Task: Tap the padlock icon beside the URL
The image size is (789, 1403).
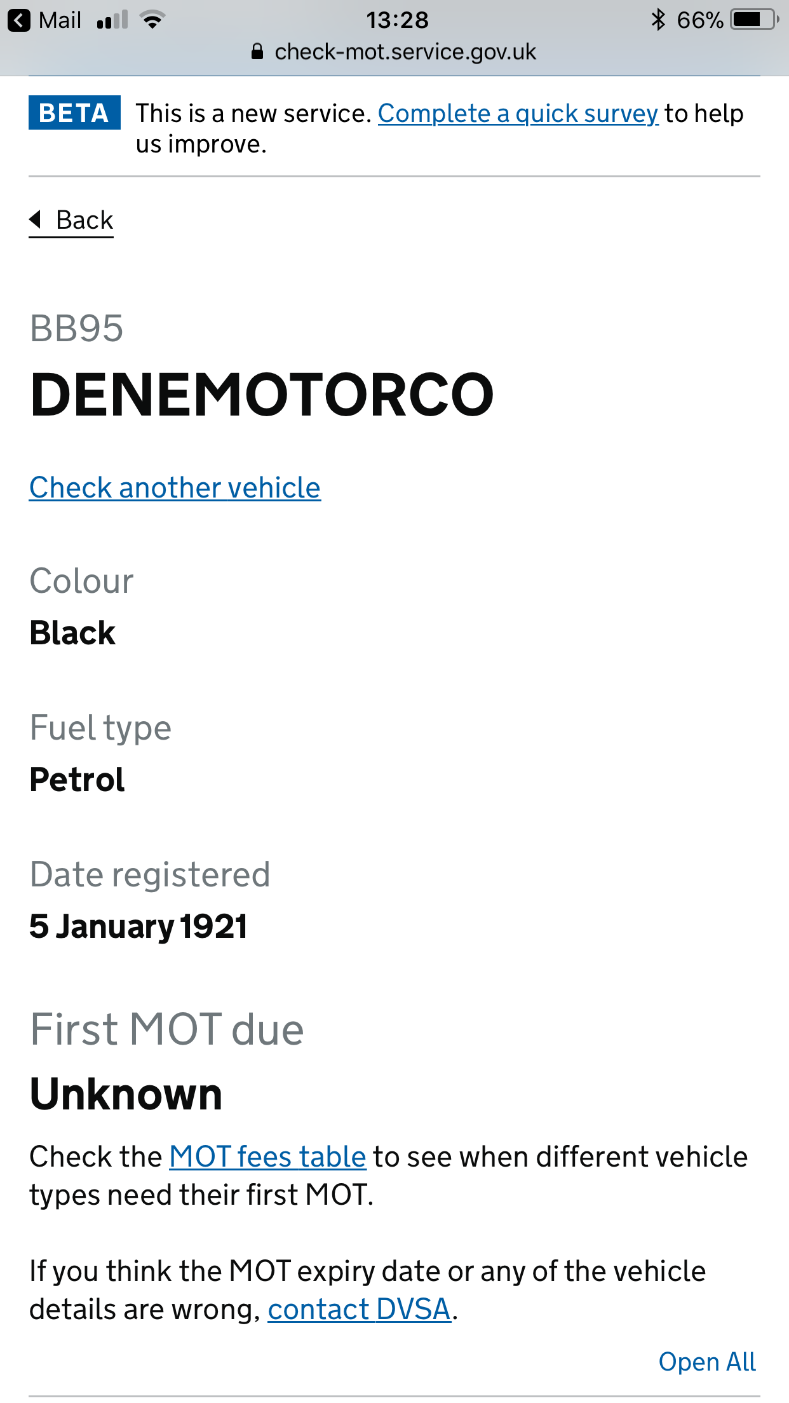Action: [257, 51]
